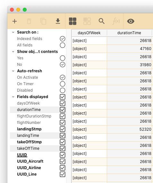The width and height of the screenshot is (153, 183).
Task: Click the plus icon to add a record
Action: point(15,21)
